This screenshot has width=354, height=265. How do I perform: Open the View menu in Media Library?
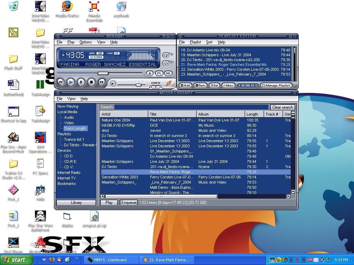click(71, 99)
